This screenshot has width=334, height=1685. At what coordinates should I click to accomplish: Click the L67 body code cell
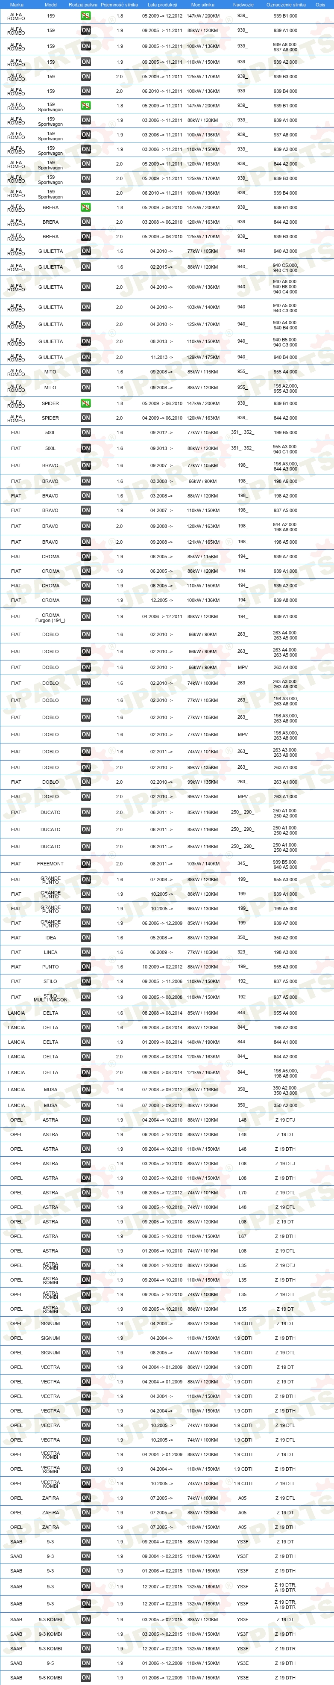tap(243, 1236)
